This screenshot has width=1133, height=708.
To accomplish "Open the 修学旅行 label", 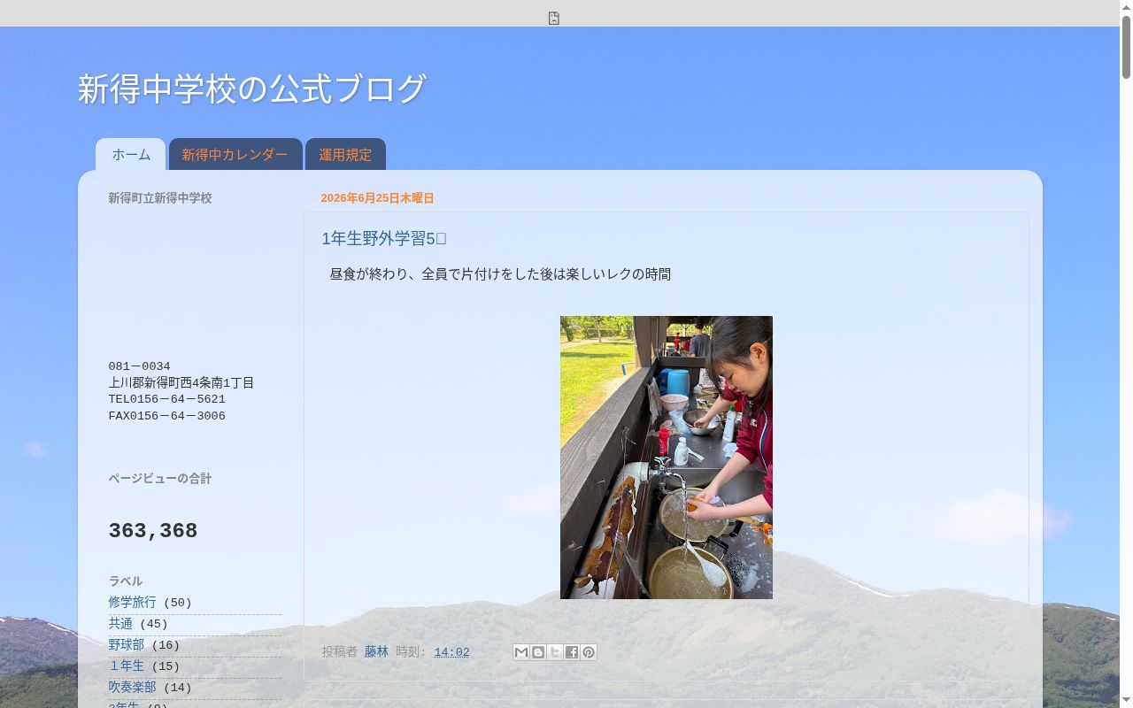I will pos(133,602).
